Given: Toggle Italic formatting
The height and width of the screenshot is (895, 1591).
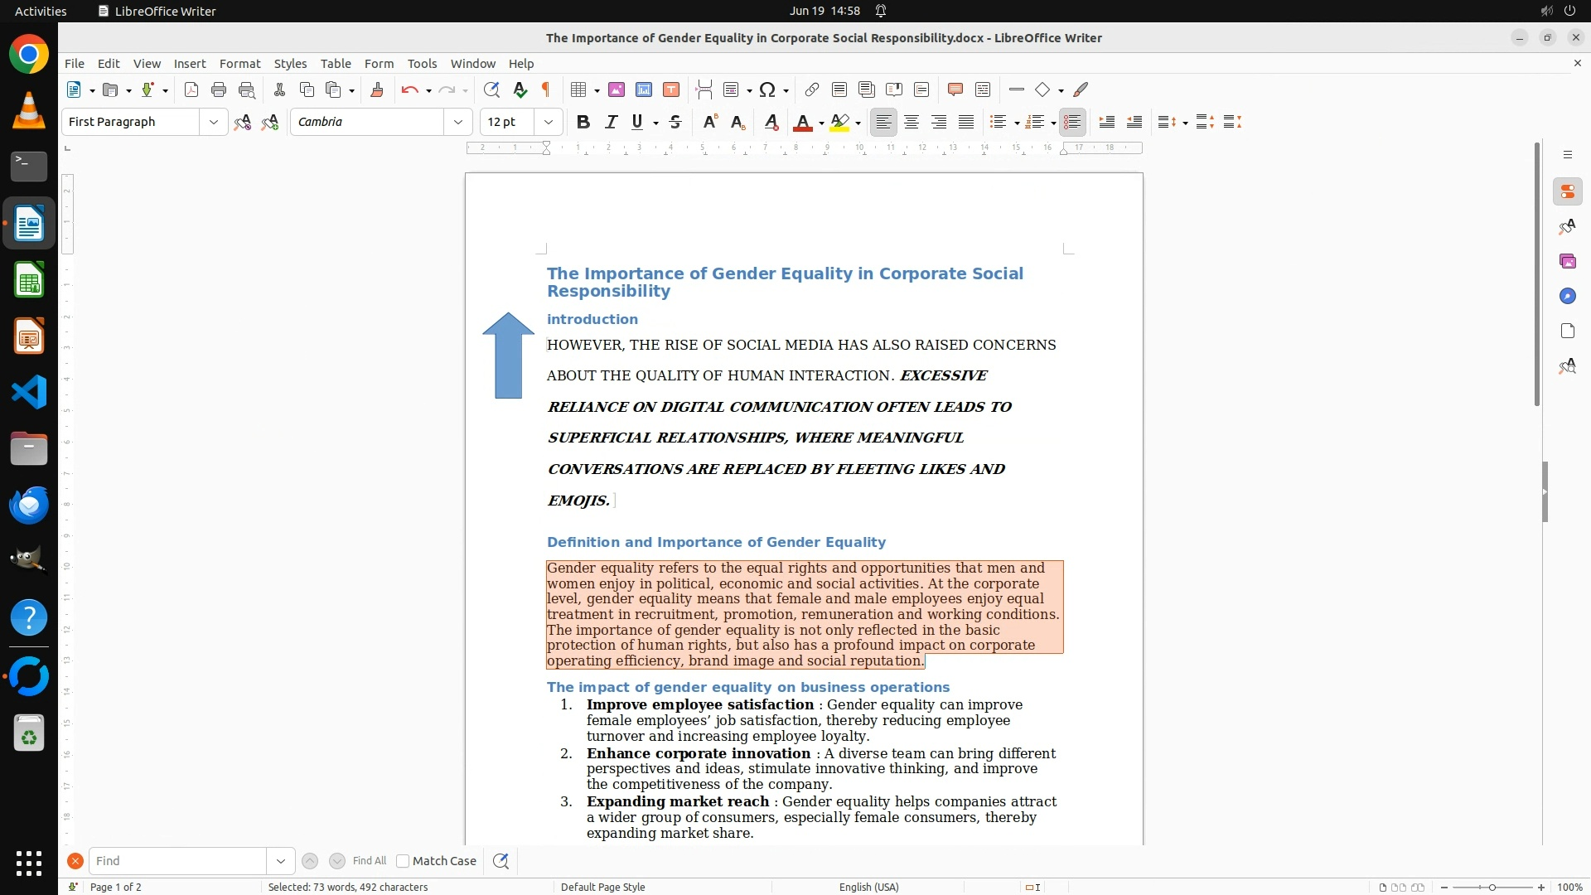Looking at the screenshot, I should (611, 122).
